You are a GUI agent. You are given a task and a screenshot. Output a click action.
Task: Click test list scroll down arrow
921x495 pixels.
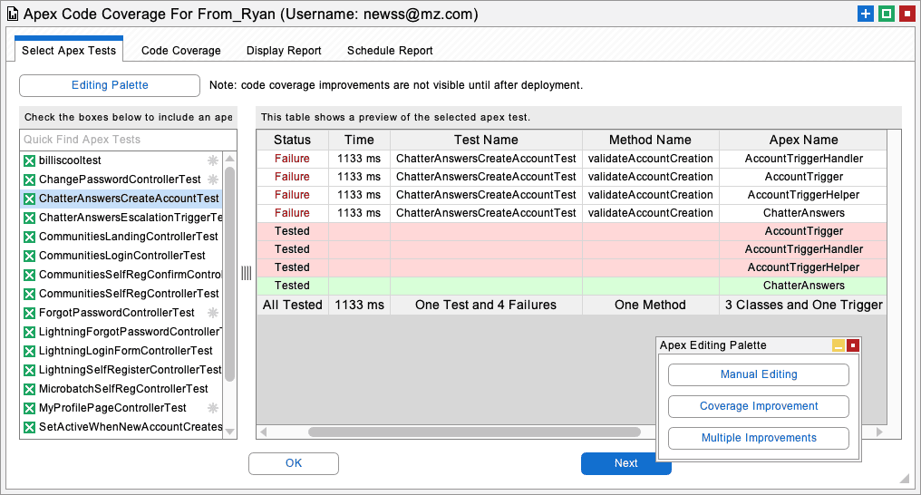[230, 432]
